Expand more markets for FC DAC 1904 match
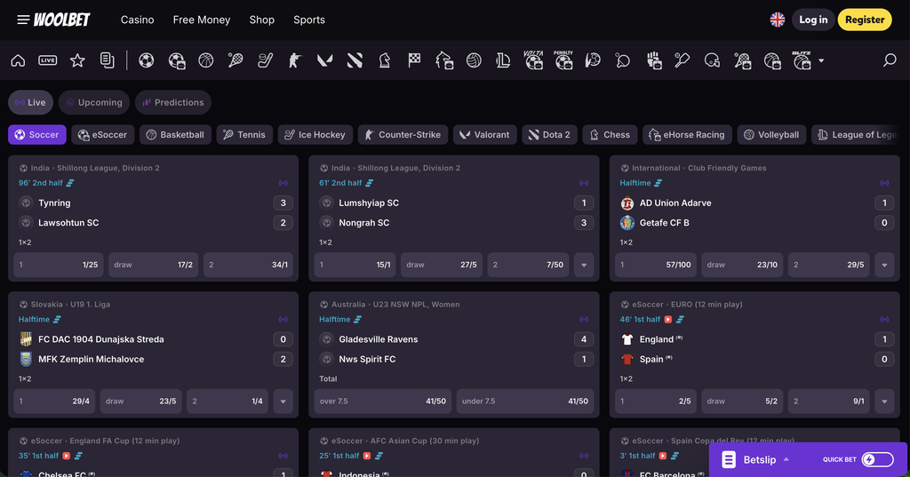 coord(283,401)
